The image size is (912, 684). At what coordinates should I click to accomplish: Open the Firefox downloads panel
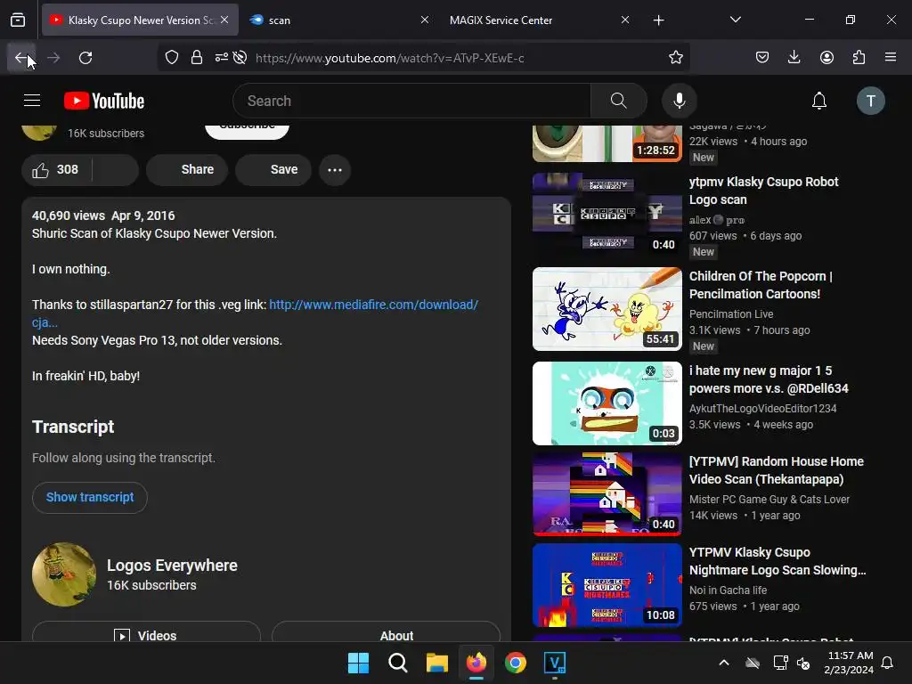[794, 58]
